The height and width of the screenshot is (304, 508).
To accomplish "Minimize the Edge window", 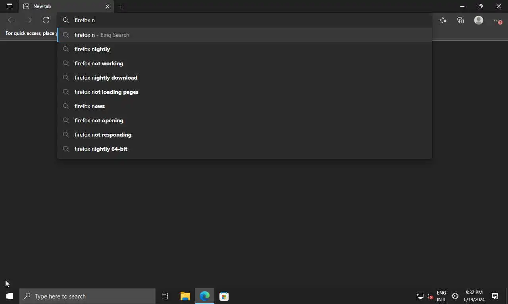I will (x=462, y=6).
